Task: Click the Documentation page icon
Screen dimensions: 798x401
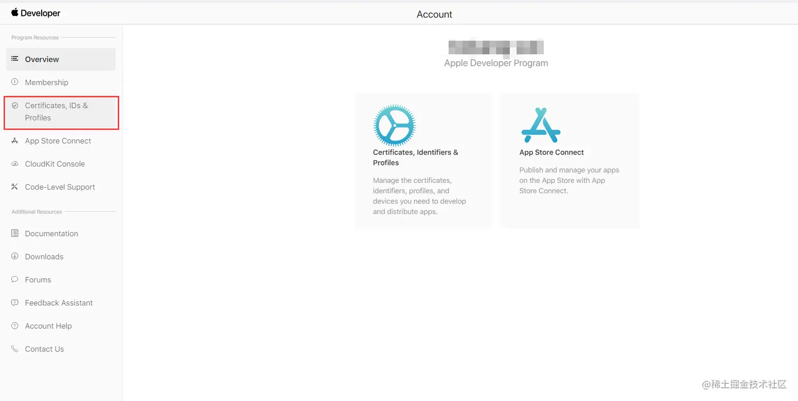Action: [x=15, y=233]
